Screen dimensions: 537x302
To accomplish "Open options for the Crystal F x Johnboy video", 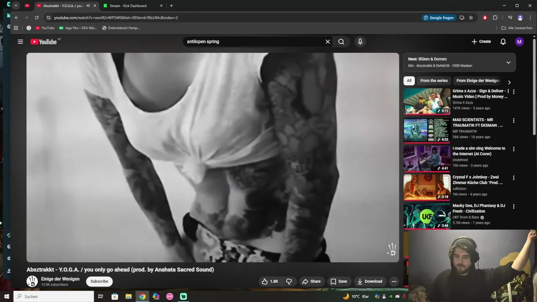I will (x=514, y=178).
